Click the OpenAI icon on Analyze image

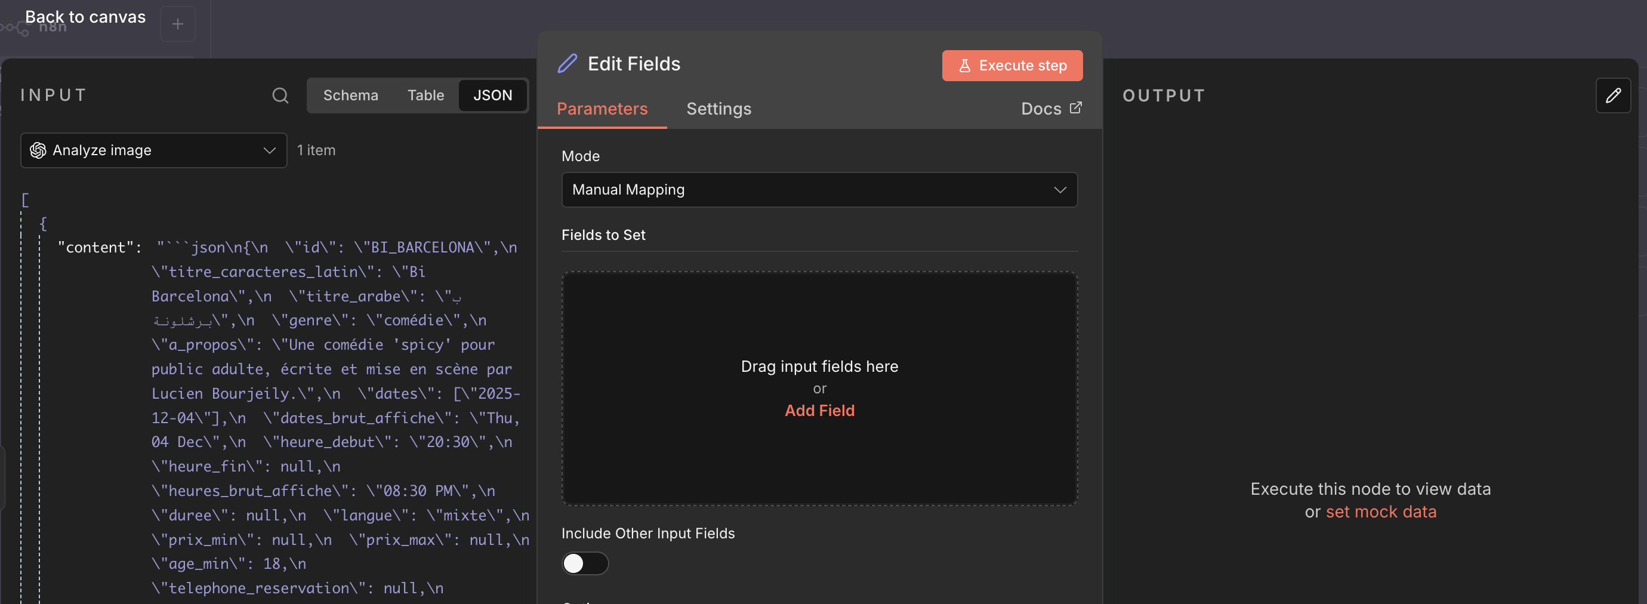point(38,150)
